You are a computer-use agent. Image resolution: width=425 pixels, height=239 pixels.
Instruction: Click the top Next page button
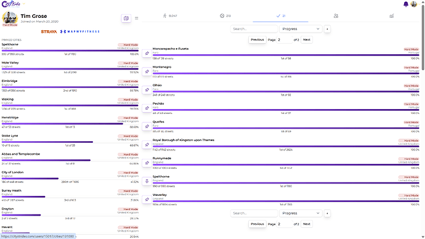coord(307,39)
